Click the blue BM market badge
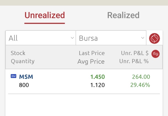 [x=13, y=76]
